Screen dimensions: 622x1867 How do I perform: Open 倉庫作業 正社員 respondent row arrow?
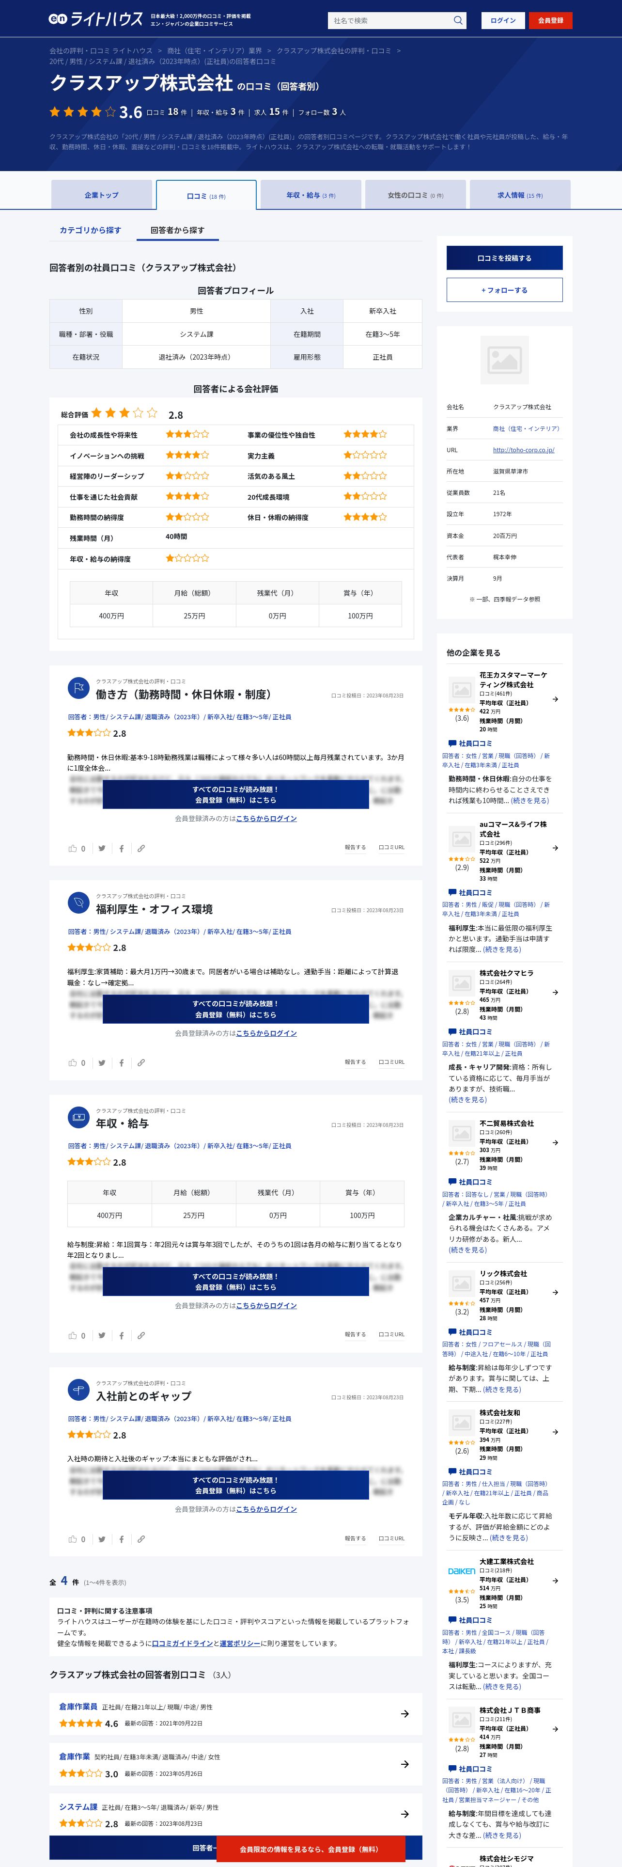point(405,1713)
